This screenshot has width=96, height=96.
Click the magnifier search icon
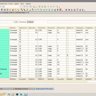(4, 7)
